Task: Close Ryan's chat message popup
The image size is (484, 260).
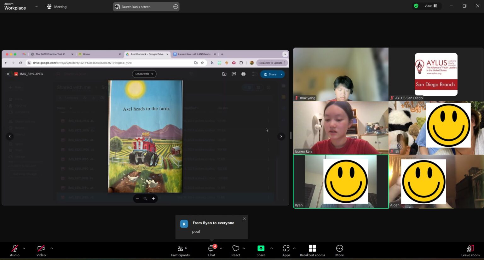Action: (x=245, y=219)
